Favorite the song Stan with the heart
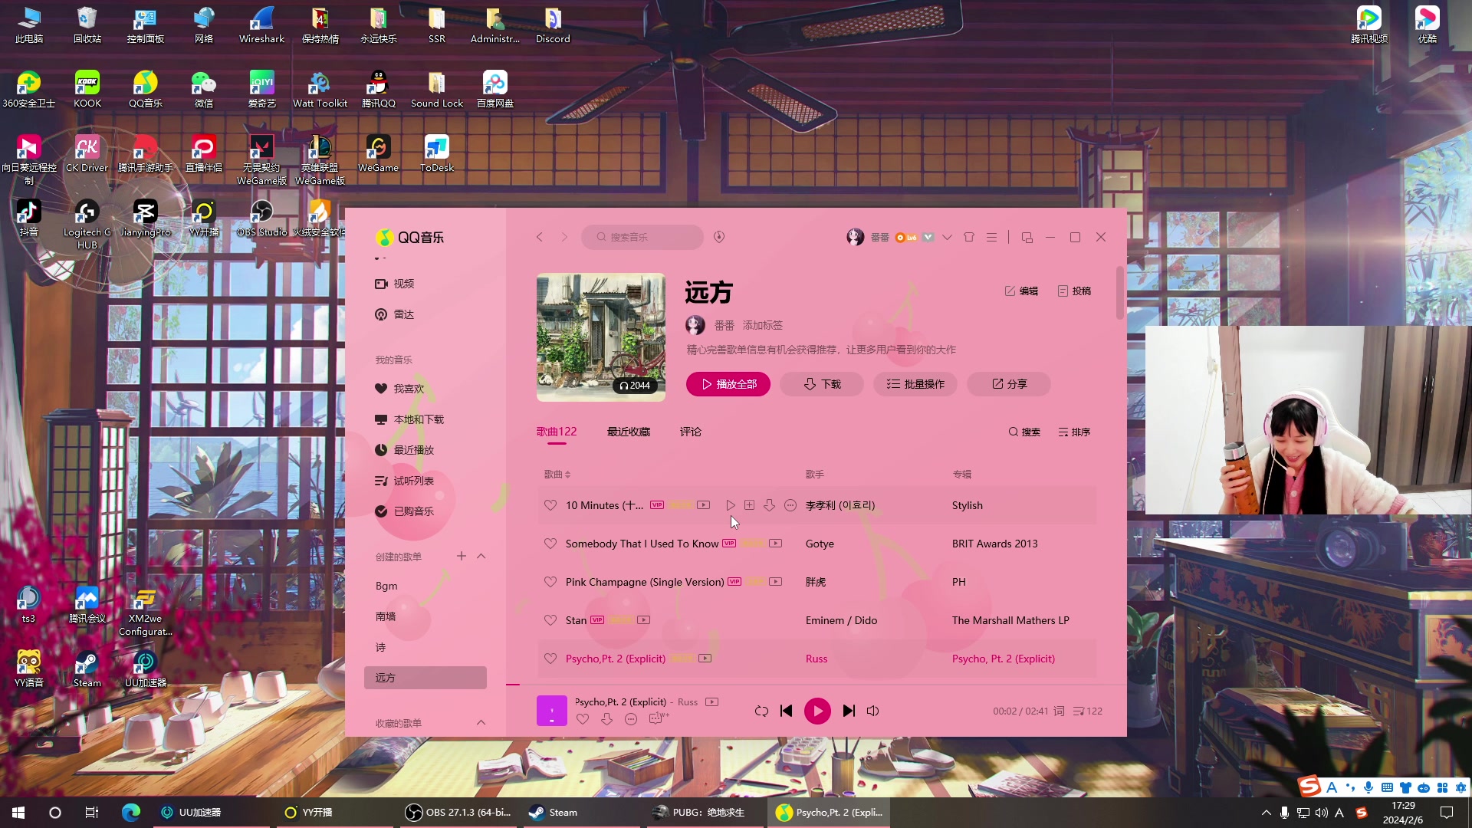The image size is (1472, 828). click(x=550, y=620)
